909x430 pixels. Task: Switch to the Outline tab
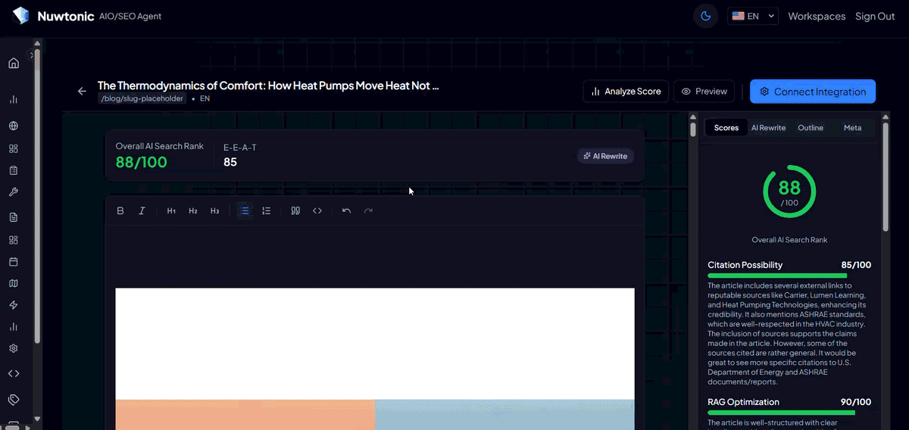click(811, 128)
